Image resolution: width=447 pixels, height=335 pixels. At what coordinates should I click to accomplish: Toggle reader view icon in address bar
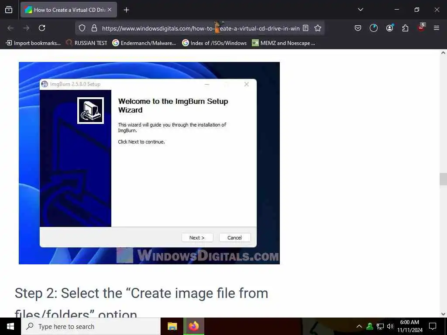306,28
